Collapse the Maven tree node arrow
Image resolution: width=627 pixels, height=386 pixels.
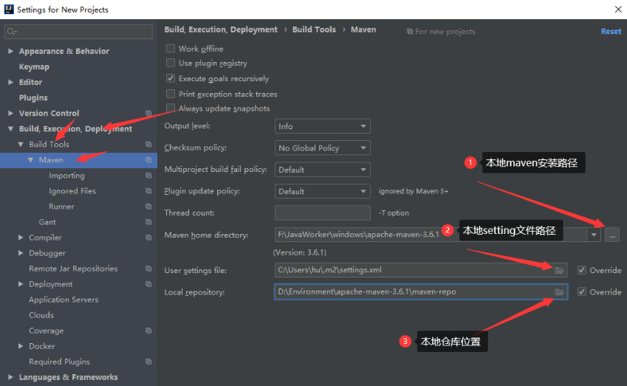click(30, 160)
